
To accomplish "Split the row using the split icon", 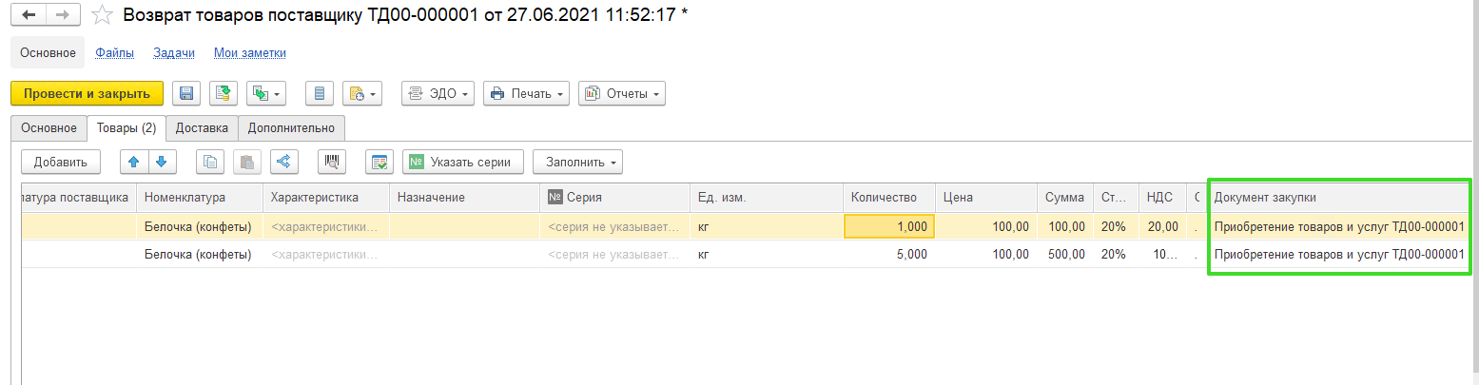I will click(283, 162).
